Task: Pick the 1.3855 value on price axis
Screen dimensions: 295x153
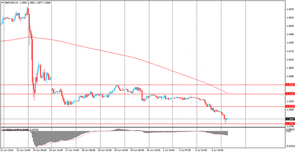Action: [290, 68]
